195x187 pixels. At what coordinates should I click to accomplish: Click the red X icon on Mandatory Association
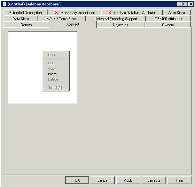point(57,13)
